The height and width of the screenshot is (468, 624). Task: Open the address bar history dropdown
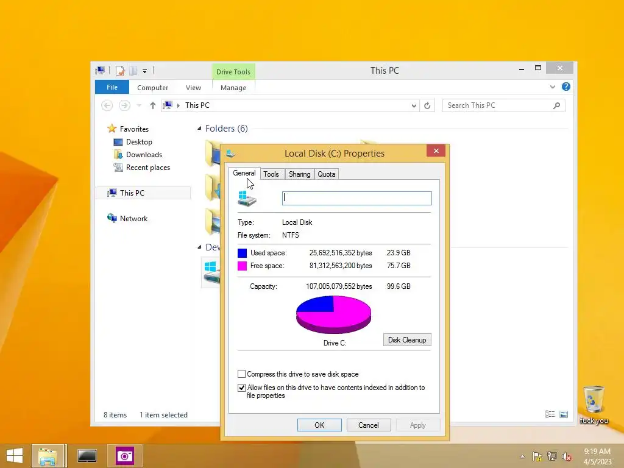click(x=414, y=105)
